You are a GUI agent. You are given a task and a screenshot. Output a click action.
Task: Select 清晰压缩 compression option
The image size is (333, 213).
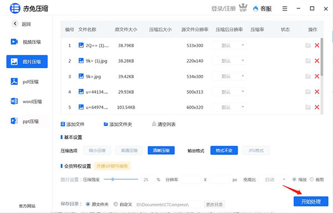point(161,150)
